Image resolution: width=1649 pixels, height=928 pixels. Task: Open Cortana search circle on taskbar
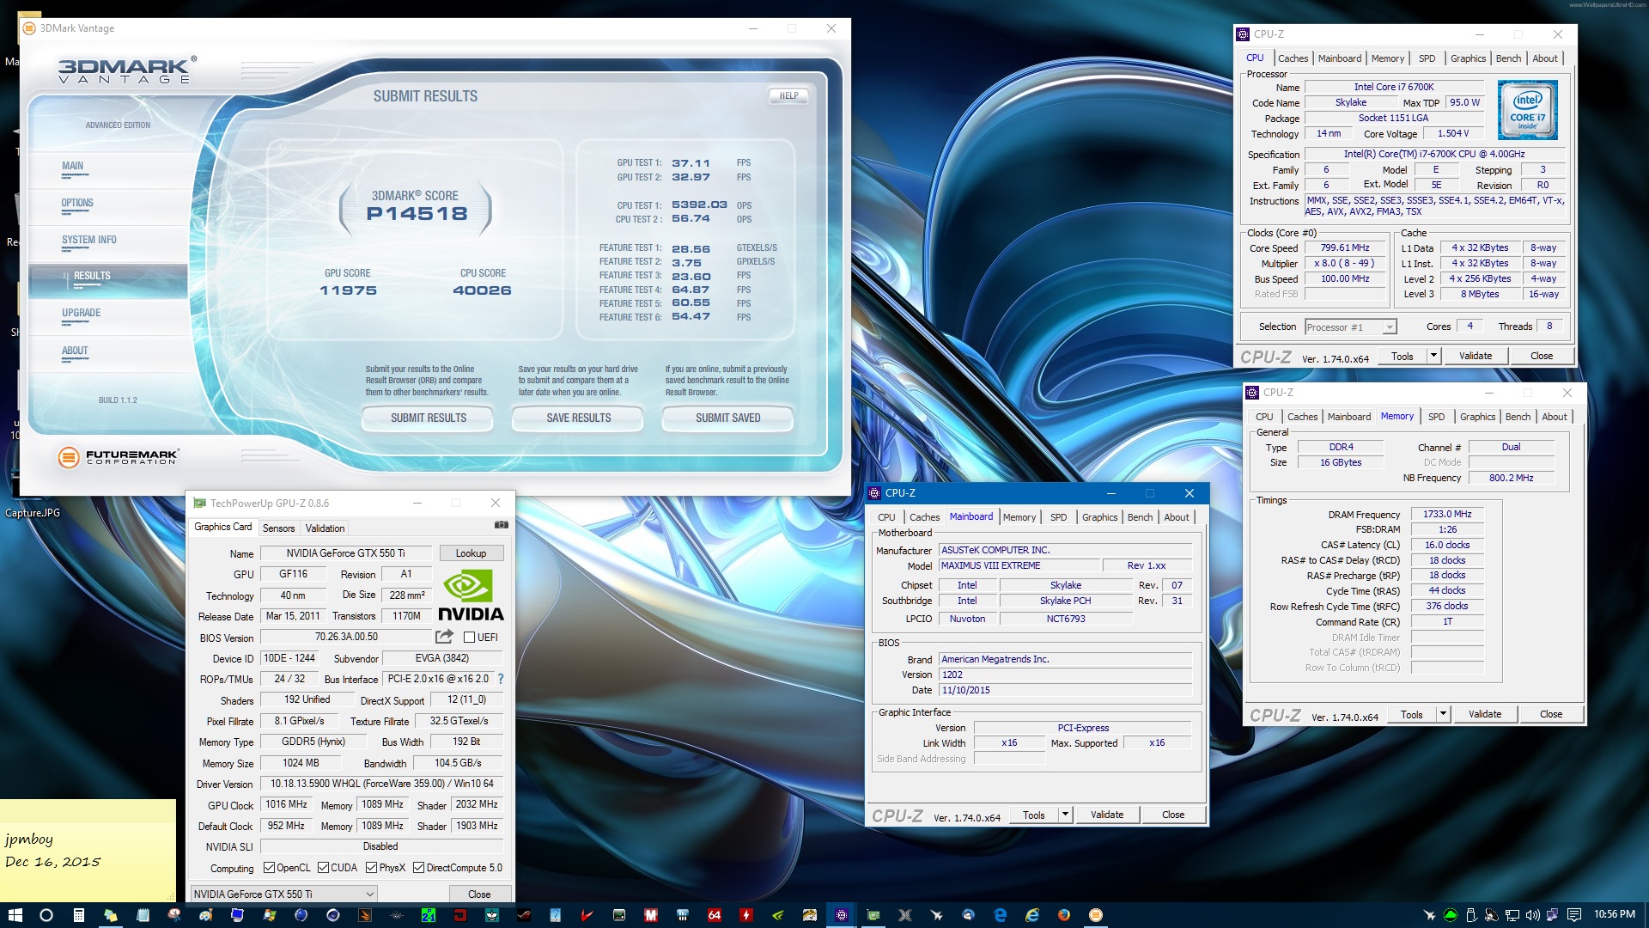(46, 915)
